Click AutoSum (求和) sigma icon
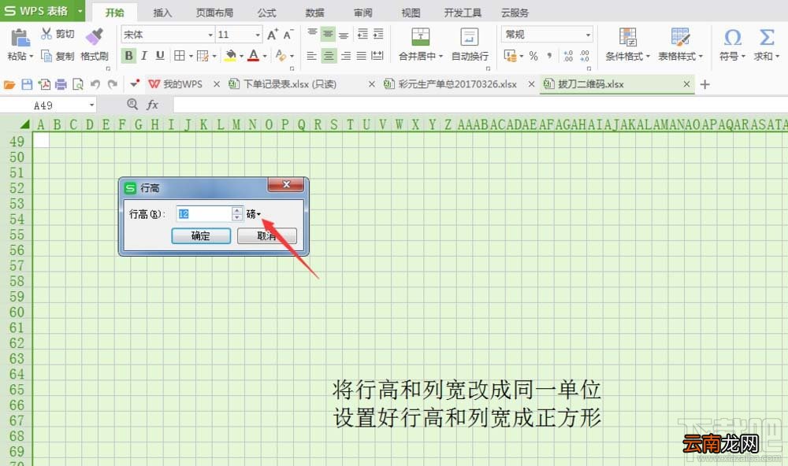The image size is (788, 466). coord(767,37)
